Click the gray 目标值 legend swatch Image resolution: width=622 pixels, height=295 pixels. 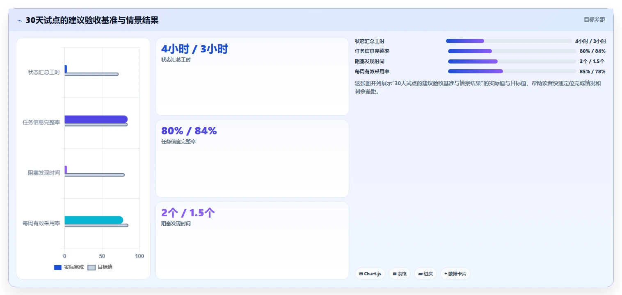pos(91,267)
